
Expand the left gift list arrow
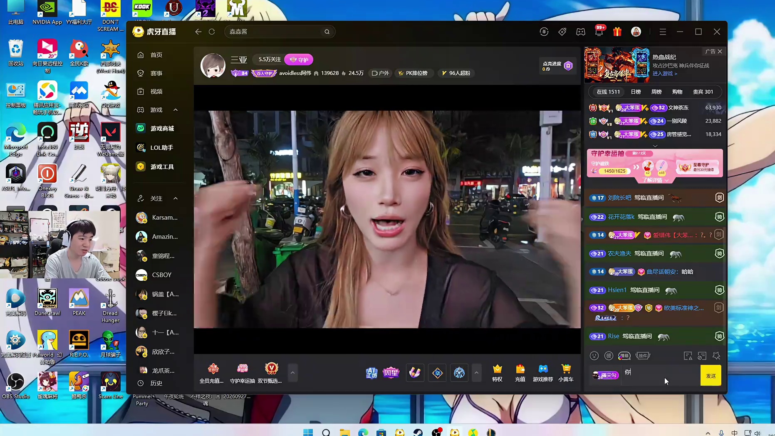292,373
